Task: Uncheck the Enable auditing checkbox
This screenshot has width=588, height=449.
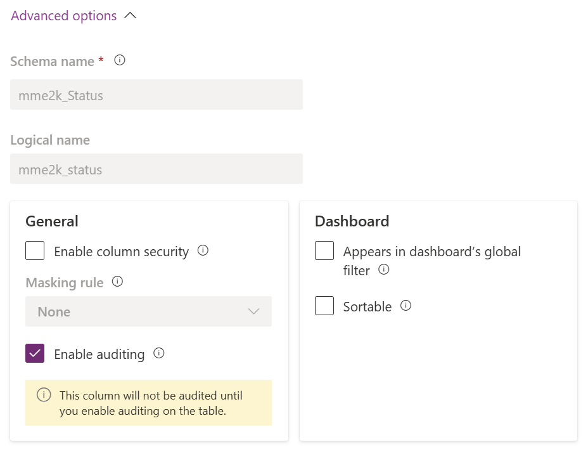Action: click(35, 353)
